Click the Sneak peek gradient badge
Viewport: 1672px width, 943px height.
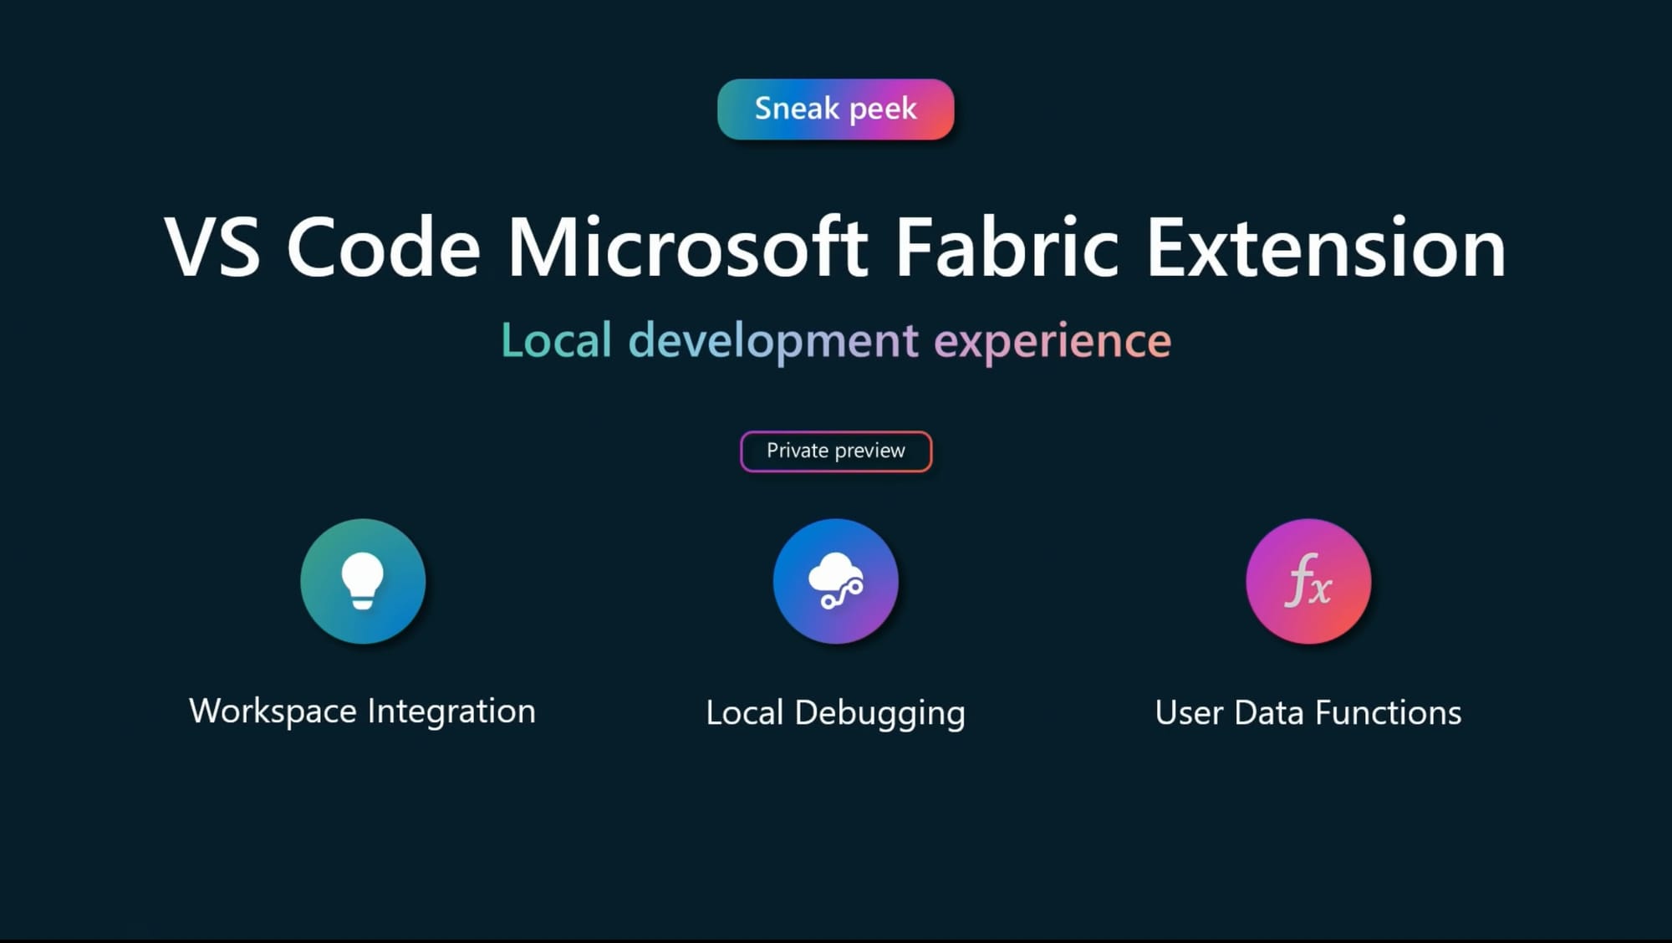point(836,109)
